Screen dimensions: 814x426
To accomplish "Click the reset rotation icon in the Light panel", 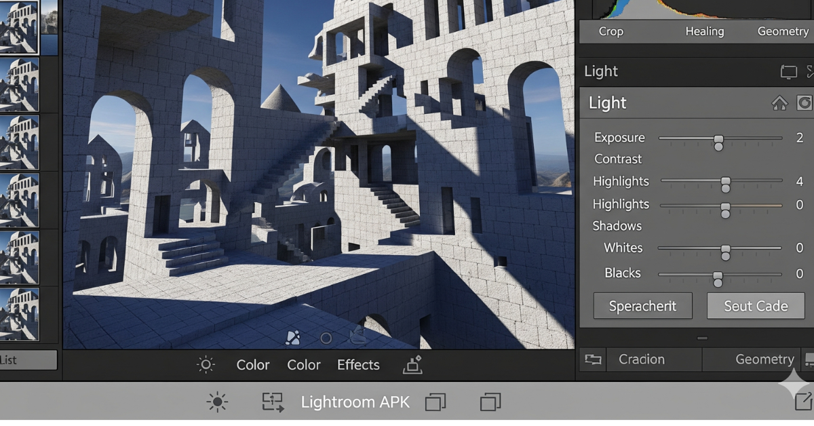I will [x=805, y=102].
